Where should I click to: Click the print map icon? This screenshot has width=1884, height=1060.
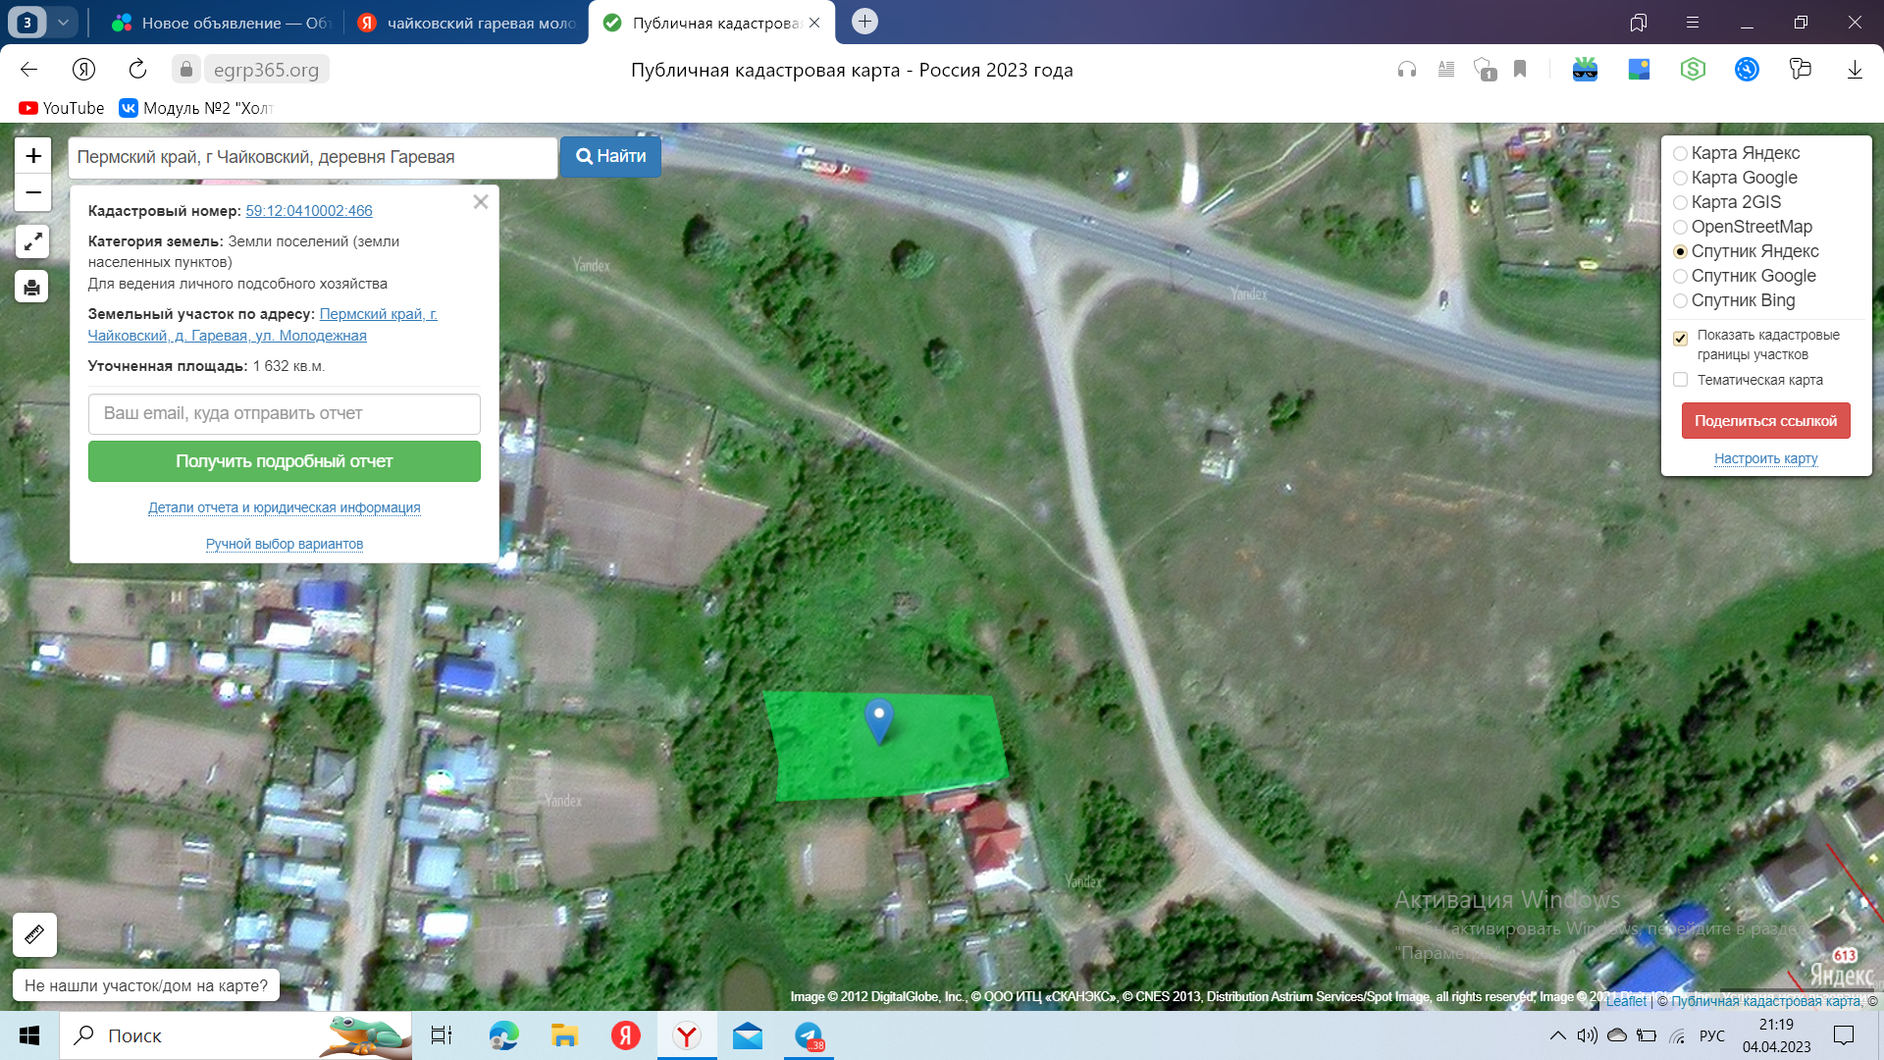(32, 287)
